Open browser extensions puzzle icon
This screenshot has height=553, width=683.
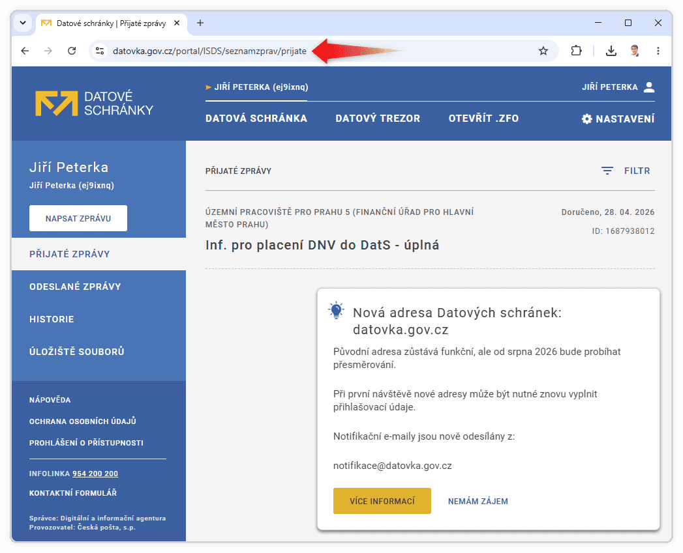click(x=576, y=51)
